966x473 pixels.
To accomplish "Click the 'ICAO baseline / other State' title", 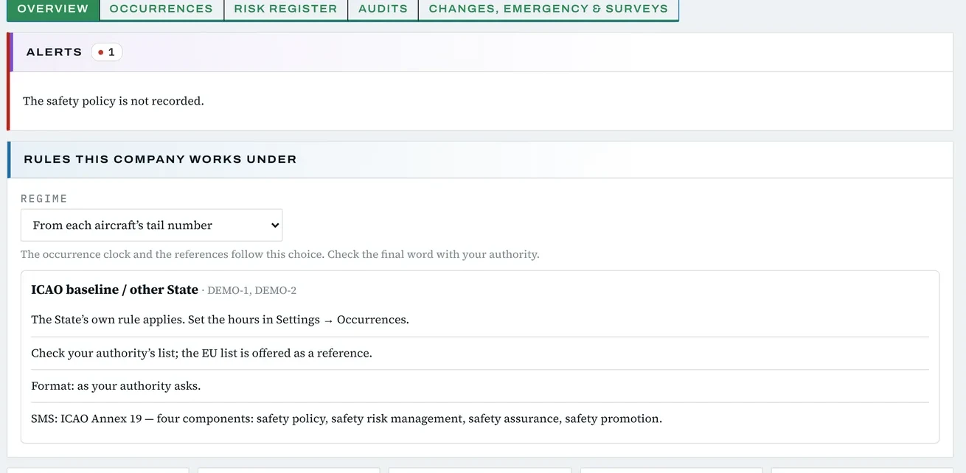I will [114, 290].
